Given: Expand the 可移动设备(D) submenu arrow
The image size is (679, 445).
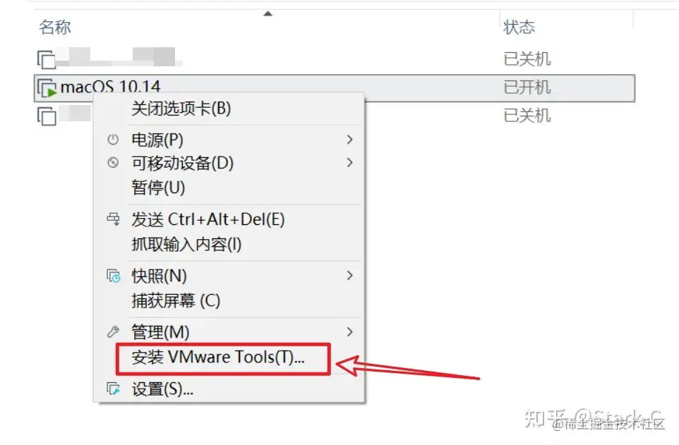Looking at the screenshot, I should point(350,162).
